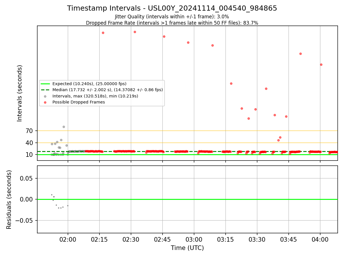Click the x-axis tick label '03:30'
The width and height of the screenshot is (344, 258).
[x=257, y=239]
